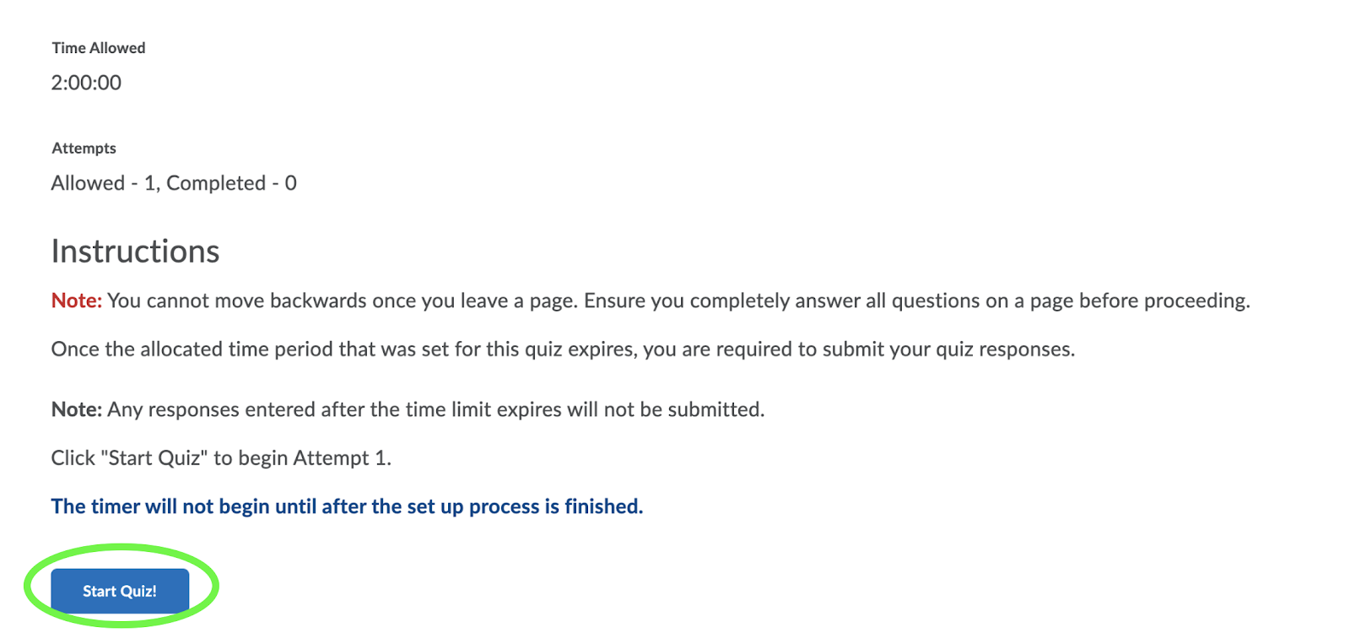The image size is (1350, 633).
Task: Click the quoted "Start Quiz" in instructions
Action: tap(154, 458)
